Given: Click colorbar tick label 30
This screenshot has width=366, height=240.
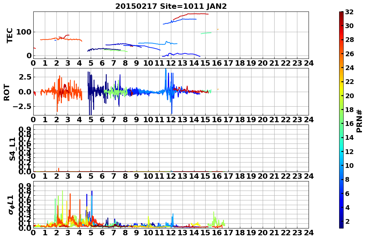Looking at the screenshot, I should coord(349,26).
